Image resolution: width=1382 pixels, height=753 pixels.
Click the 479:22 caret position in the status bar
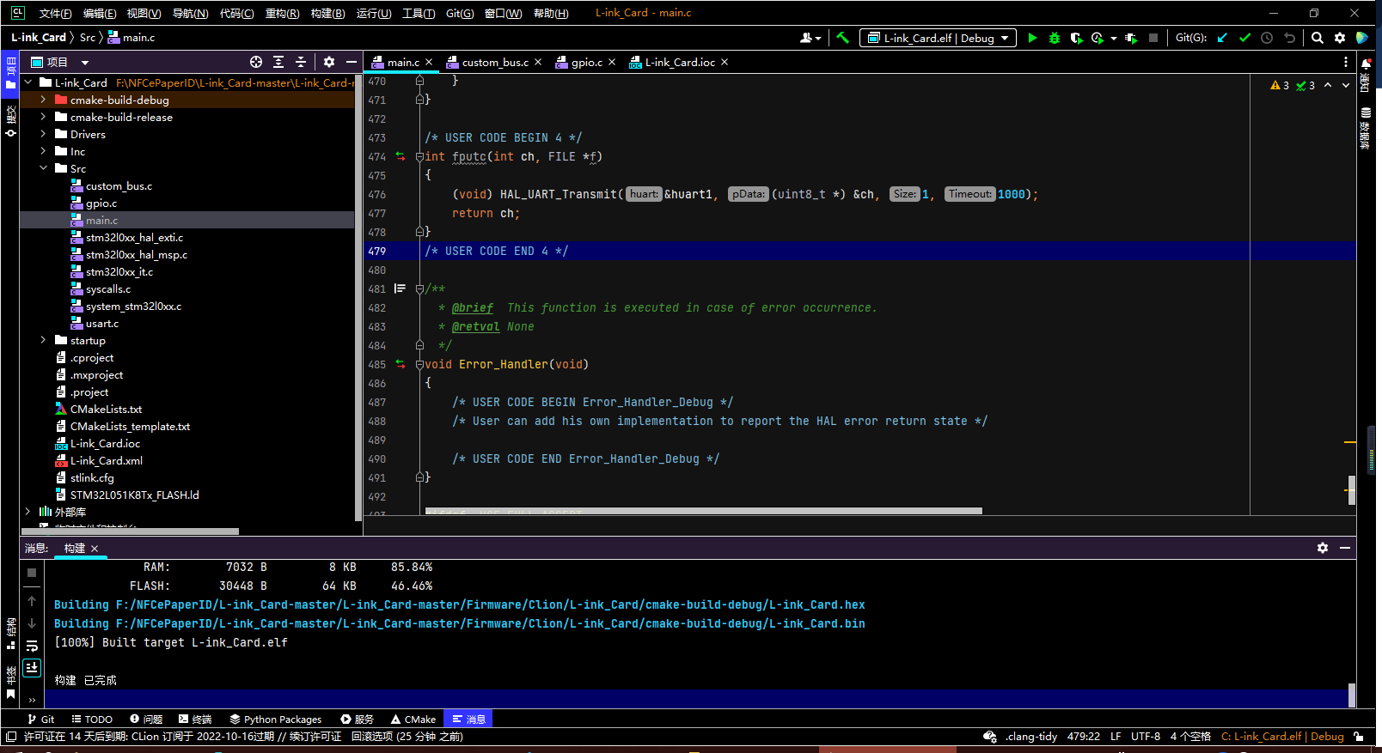(x=1084, y=737)
